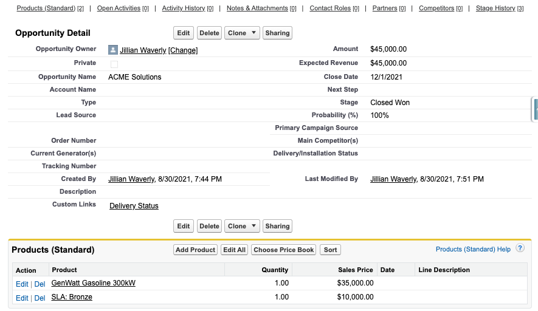The width and height of the screenshot is (538, 311).
Task: Open Jillian Waverly owner profile link
Action: click(x=143, y=50)
